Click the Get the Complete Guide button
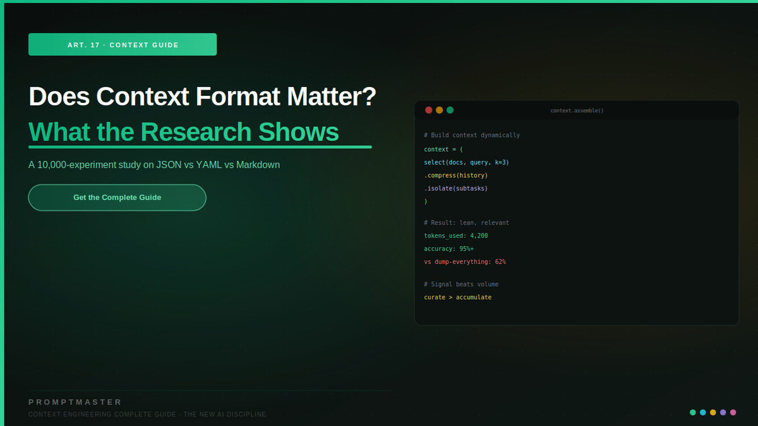The image size is (758, 426). 117,198
